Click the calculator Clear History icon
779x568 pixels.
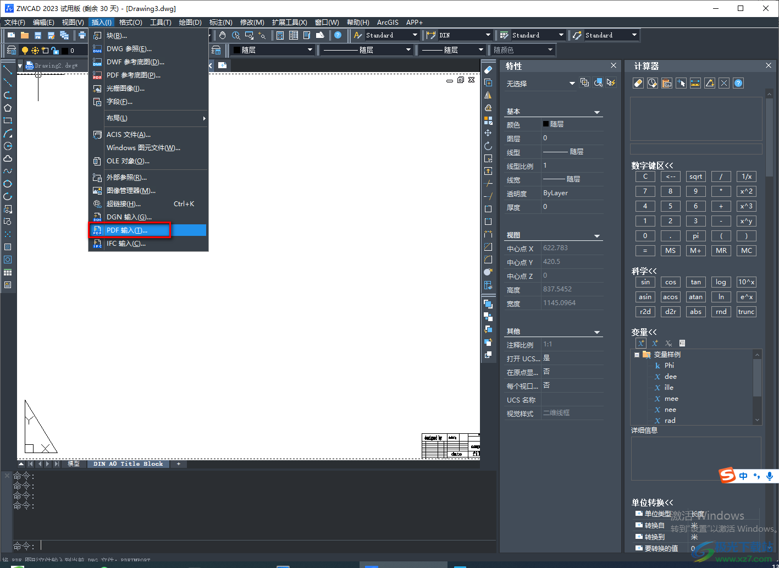[653, 83]
